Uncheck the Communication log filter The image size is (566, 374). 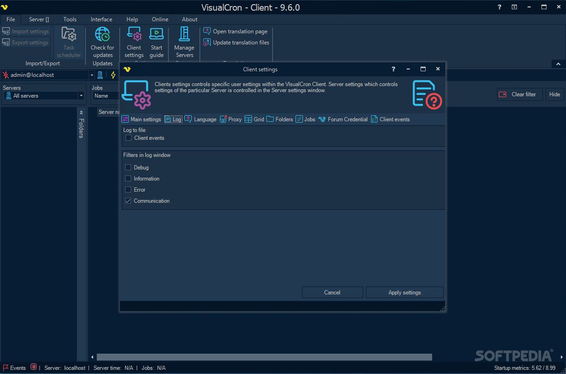pyautogui.click(x=128, y=201)
